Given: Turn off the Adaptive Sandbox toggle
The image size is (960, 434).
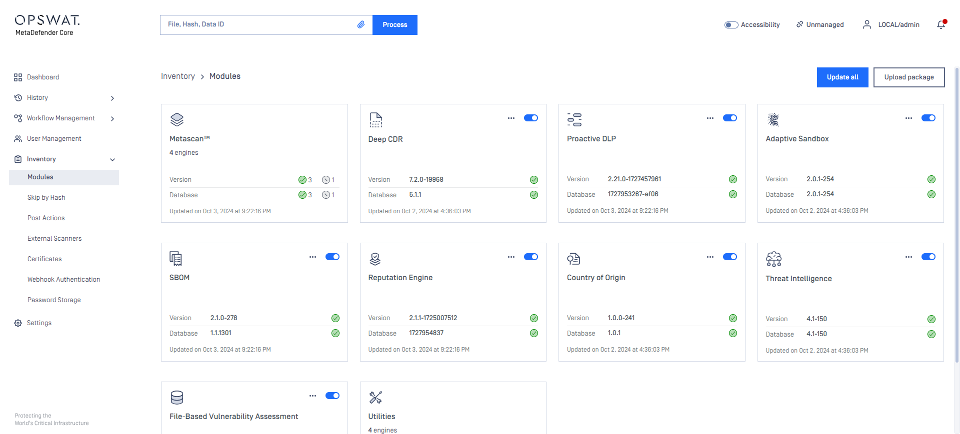Looking at the screenshot, I should 928,118.
